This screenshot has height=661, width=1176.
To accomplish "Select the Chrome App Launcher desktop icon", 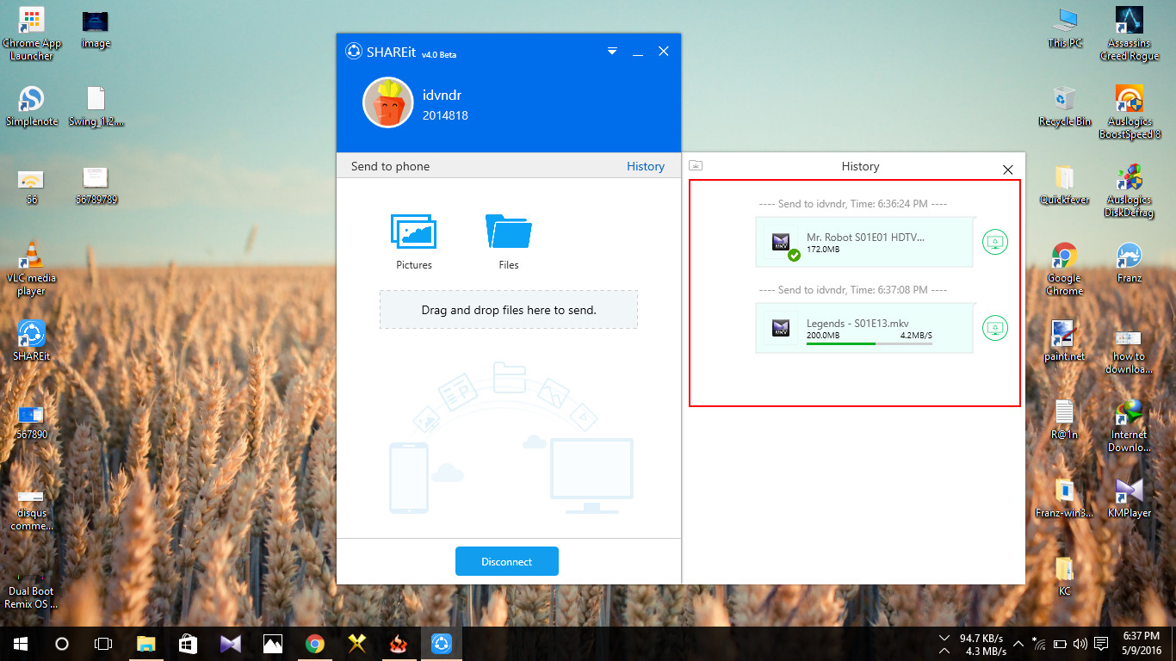I will point(32,34).
